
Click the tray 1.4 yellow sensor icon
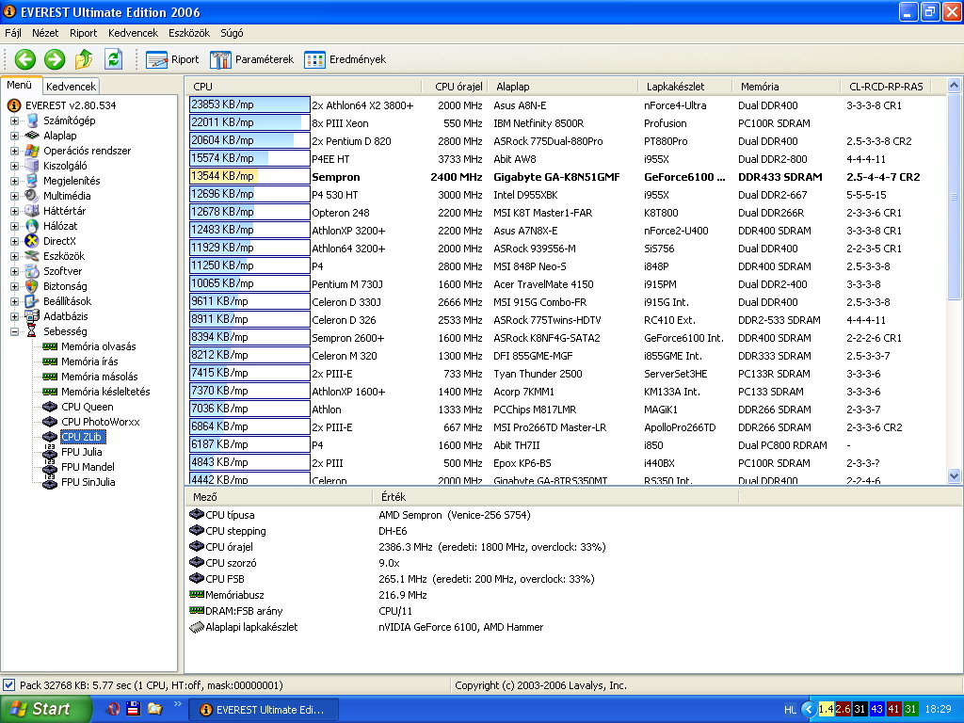coord(826,710)
